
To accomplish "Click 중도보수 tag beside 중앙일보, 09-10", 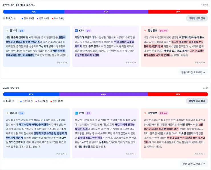I will point(163,113).
